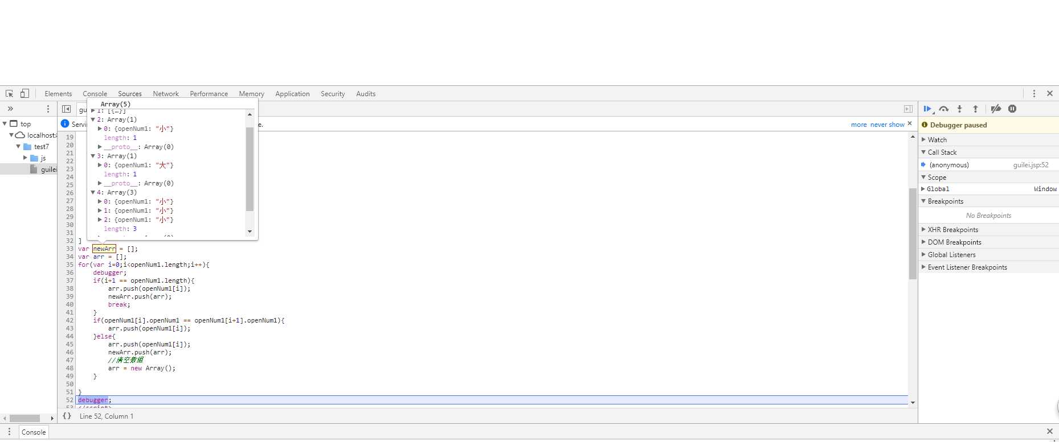
Task: Hide the navigator sidebar
Action: [x=67, y=109]
